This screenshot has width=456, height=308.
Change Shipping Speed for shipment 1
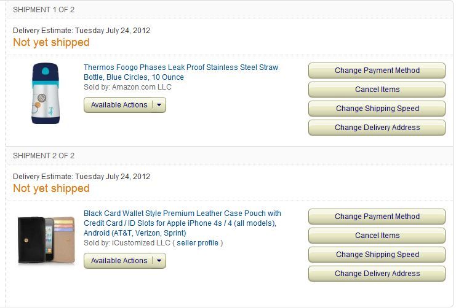point(377,109)
